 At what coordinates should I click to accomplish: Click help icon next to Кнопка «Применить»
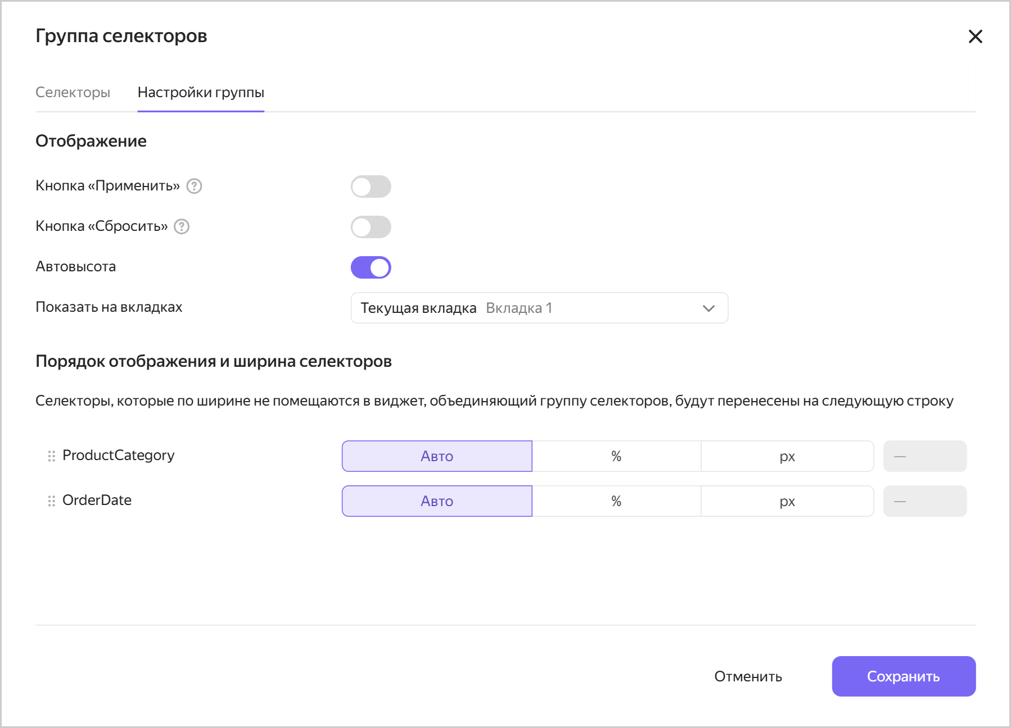click(x=194, y=186)
